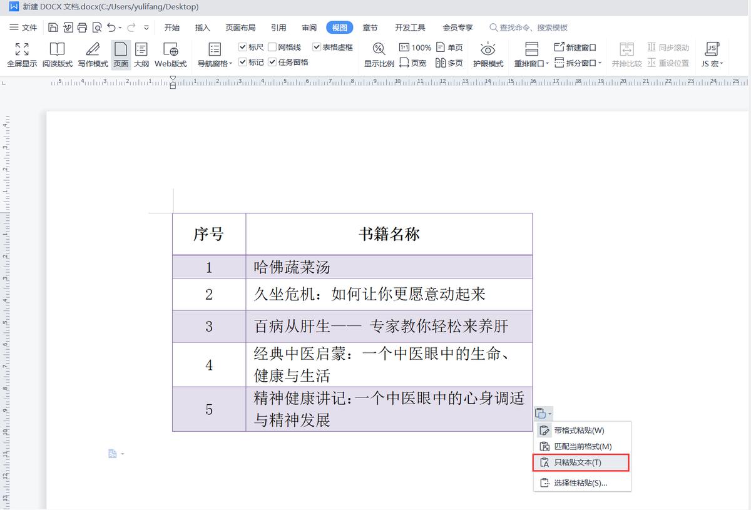Switch to the 插入 ribbon tab
The width and height of the screenshot is (751, 510).
click(x=202, y=27)
